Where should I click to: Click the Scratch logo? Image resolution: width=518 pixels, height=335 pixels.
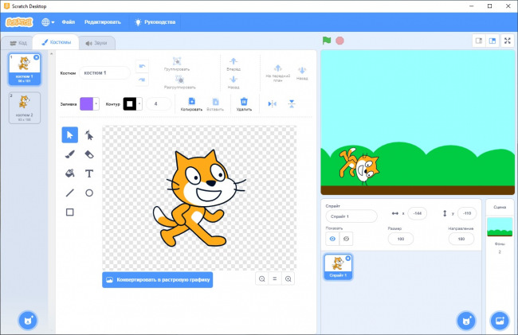coord(19,22)
